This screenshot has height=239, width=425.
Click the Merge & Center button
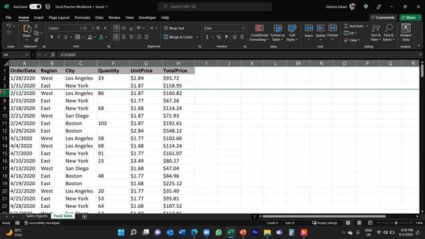(x=179, y=37)
